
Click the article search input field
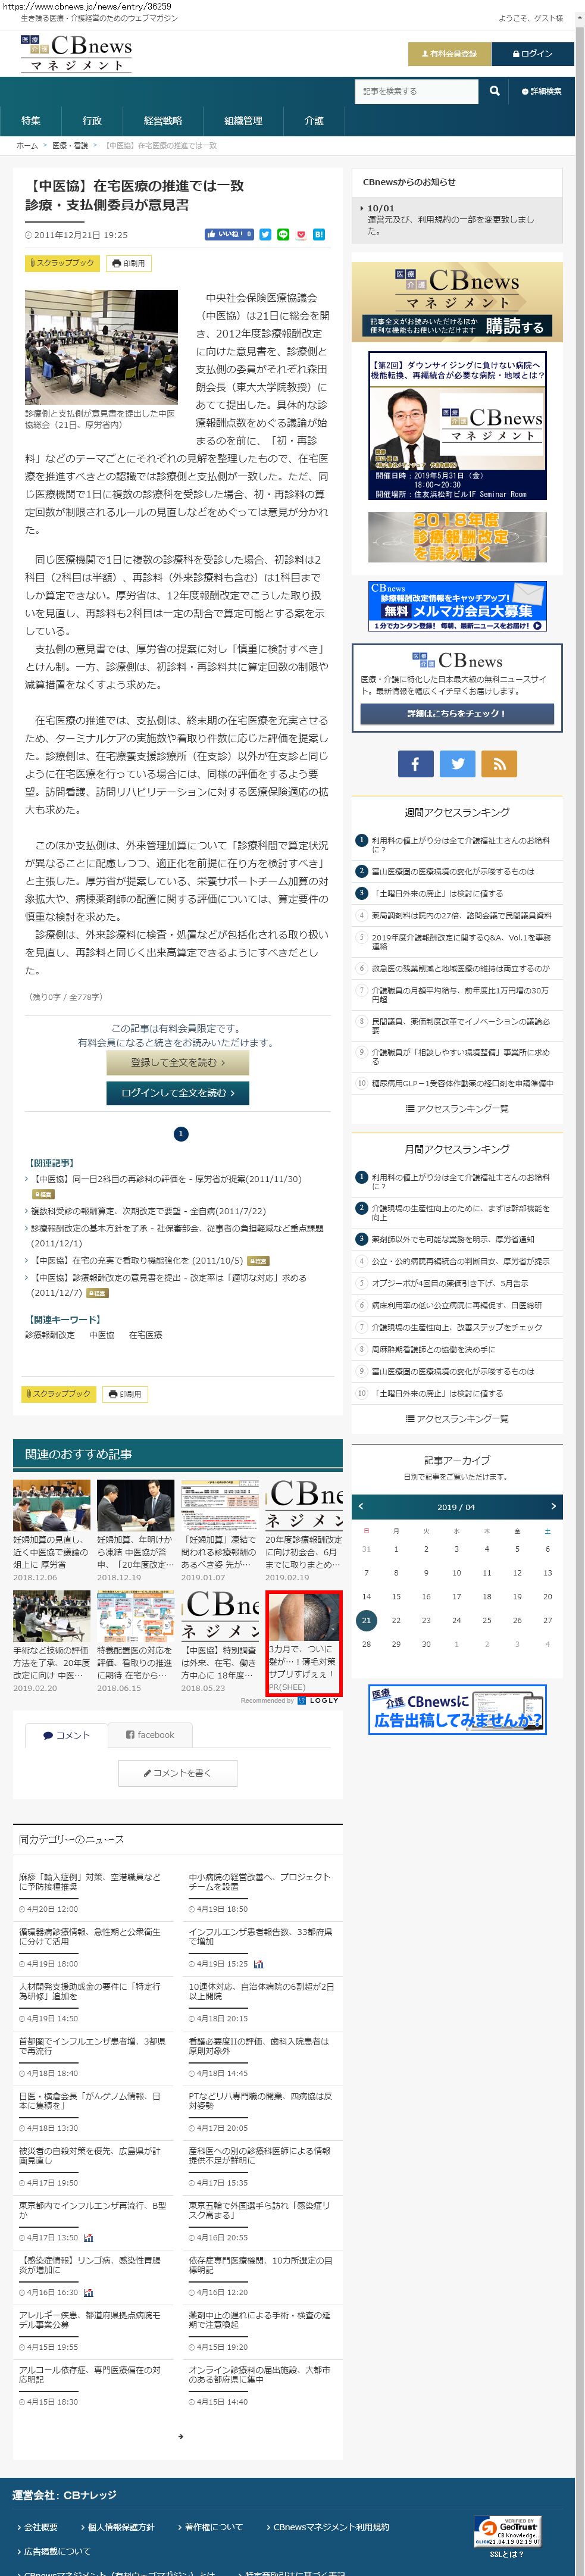(417, 91)
